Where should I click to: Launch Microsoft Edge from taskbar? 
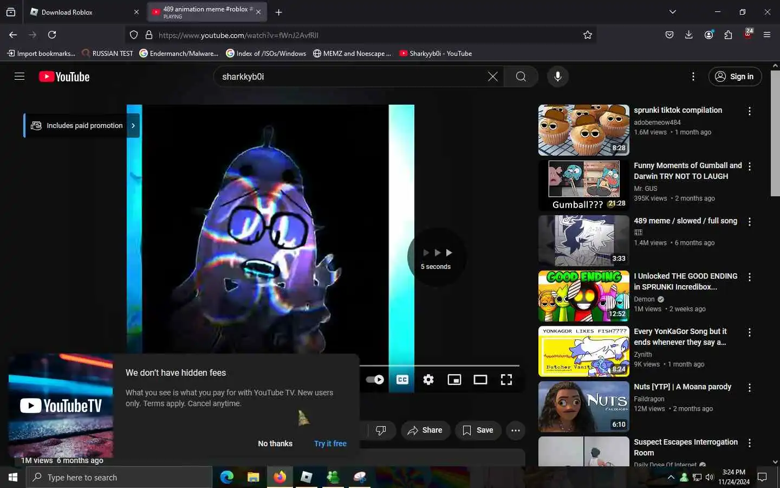tap(227, 477)
